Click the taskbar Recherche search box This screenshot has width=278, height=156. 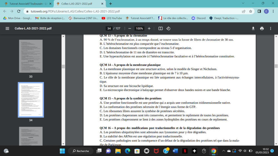tap(81, 151)
